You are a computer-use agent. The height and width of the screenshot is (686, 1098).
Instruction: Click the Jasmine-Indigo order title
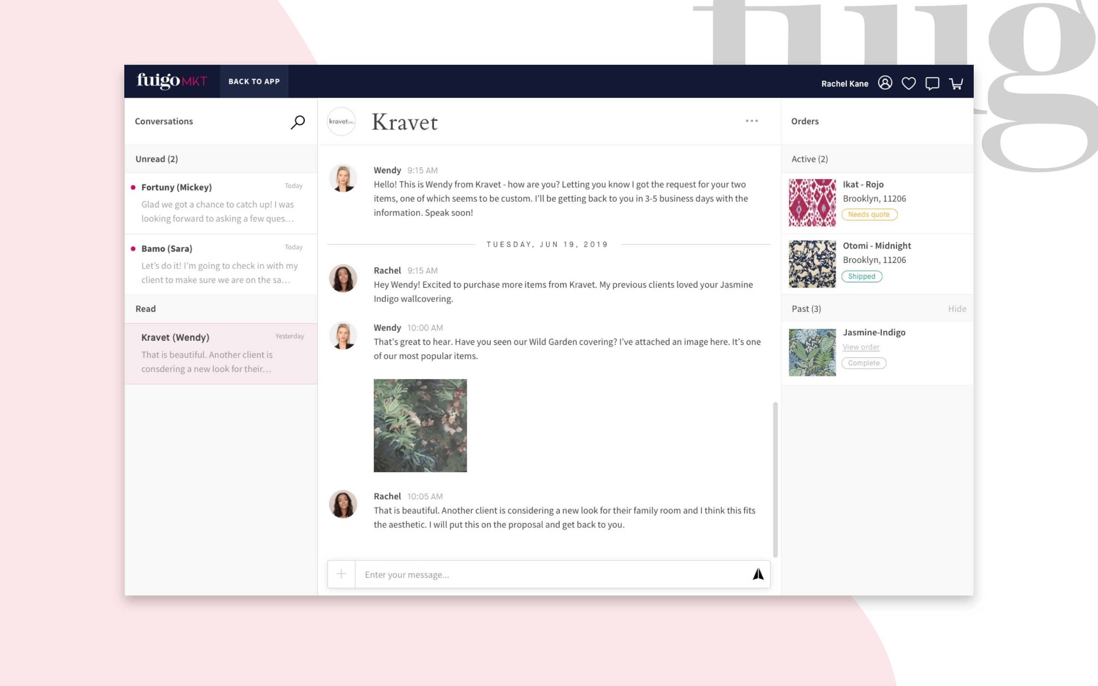[x=874, y=332]
